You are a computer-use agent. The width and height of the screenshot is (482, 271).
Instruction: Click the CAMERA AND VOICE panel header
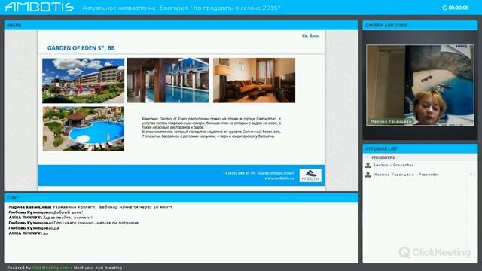coord(420,25)
